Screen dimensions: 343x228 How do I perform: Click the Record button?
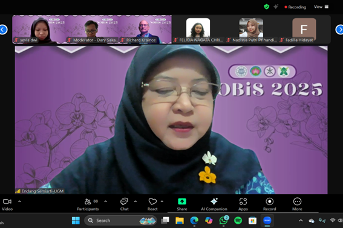[270, 204]
